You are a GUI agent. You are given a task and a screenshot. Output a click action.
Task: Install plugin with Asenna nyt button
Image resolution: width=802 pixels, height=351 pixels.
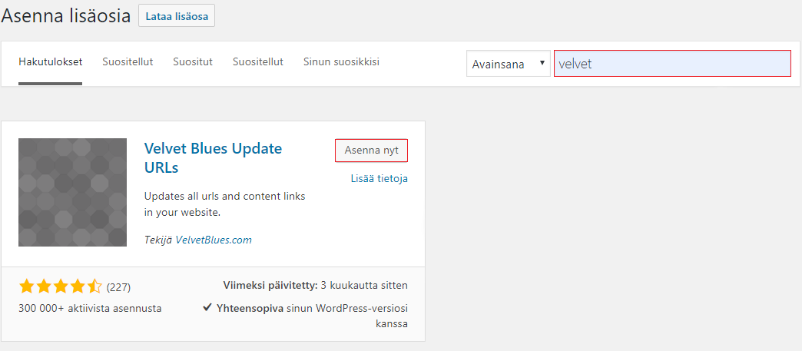pyautogui.click(x=371, y=151)
